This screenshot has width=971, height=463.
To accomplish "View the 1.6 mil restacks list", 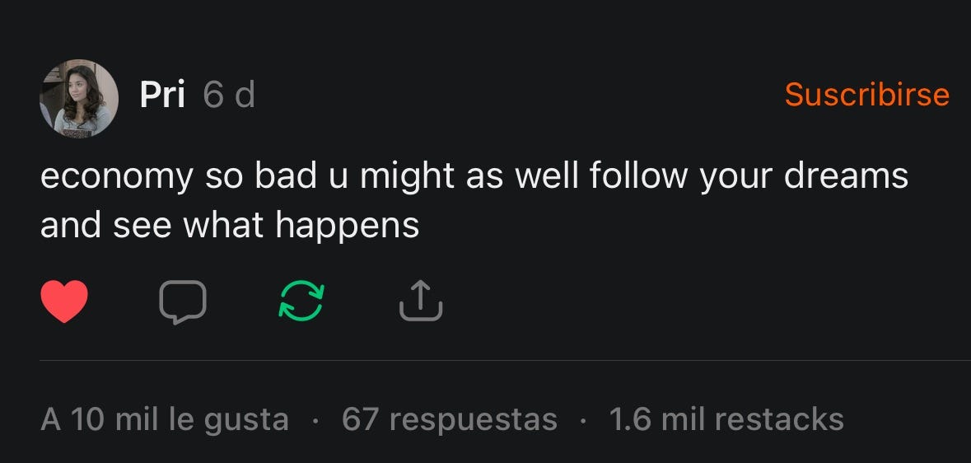I will [726, 419].
